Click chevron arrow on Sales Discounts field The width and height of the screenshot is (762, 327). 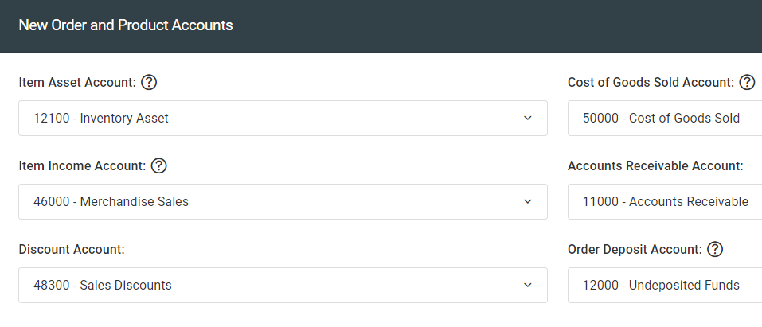point(528,285)
